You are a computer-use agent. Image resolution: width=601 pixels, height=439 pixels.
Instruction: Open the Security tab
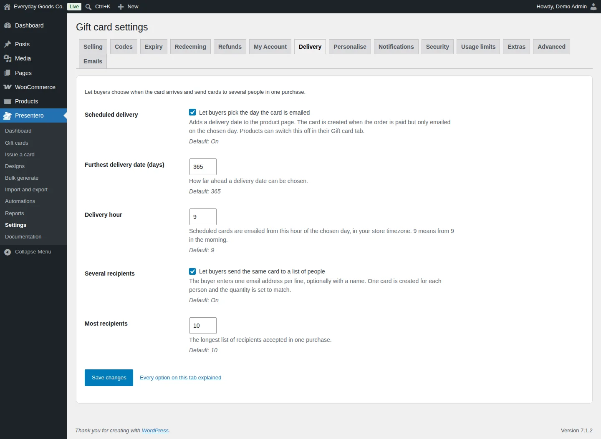(x=437, y=47)
